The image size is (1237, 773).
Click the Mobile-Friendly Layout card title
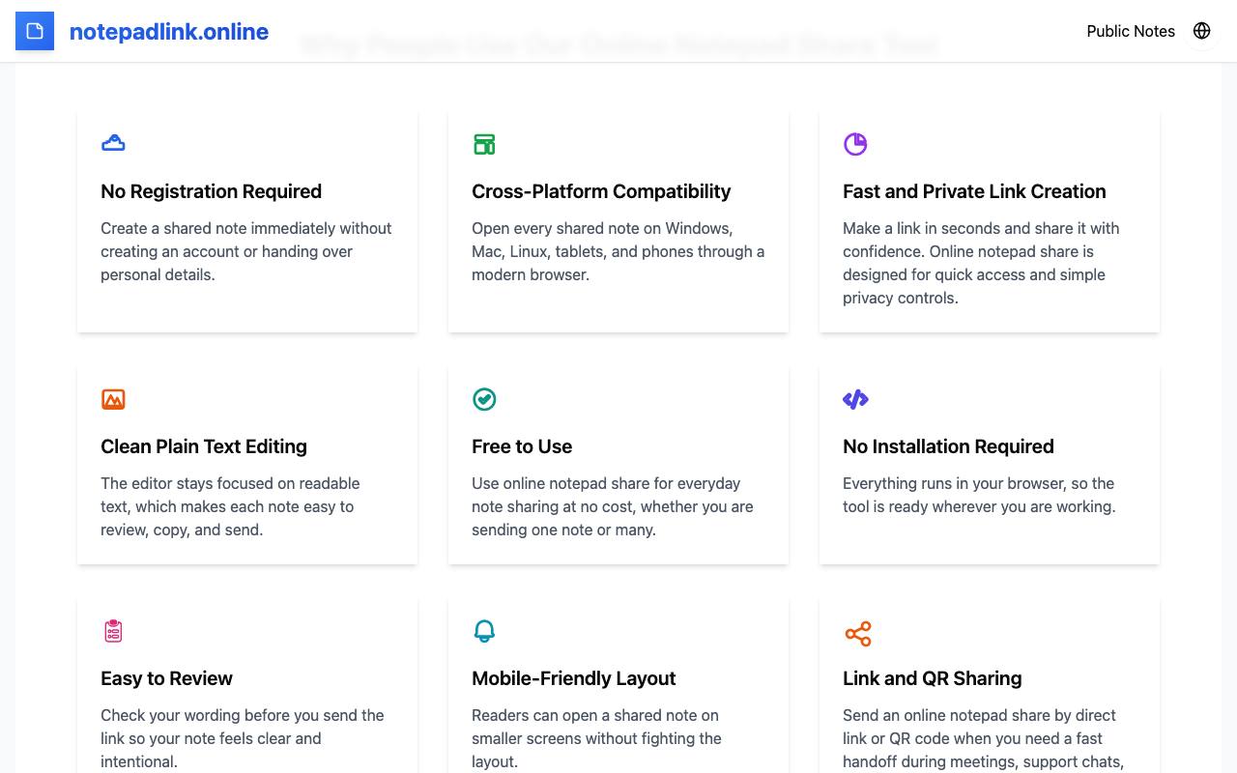coord(574,678)
